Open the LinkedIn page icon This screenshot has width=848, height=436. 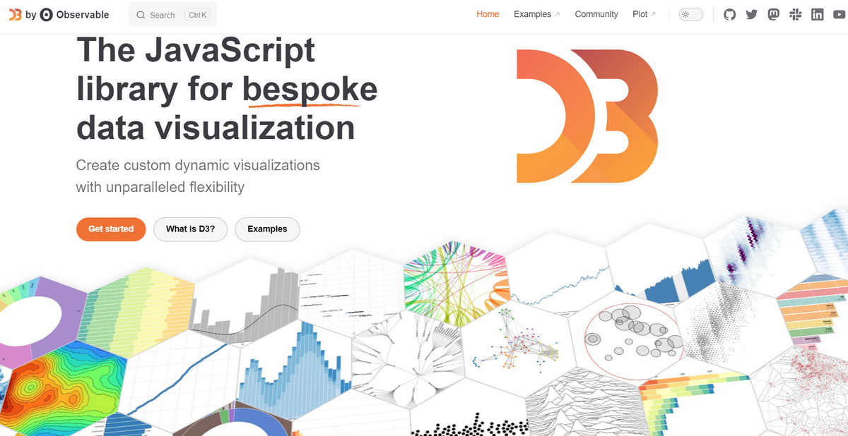(817, 14)
